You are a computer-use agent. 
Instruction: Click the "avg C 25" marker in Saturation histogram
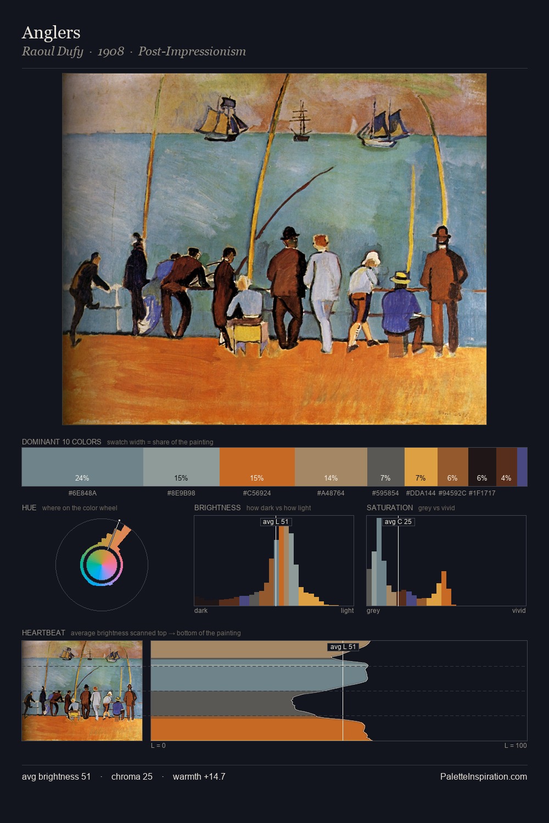[x=398, y=522]
